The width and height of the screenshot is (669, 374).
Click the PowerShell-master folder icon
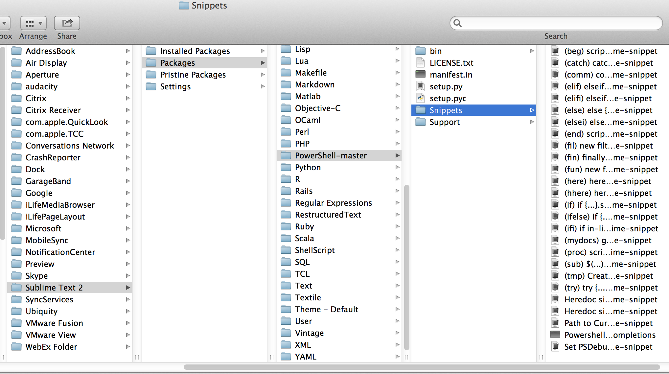pos(286,155)
